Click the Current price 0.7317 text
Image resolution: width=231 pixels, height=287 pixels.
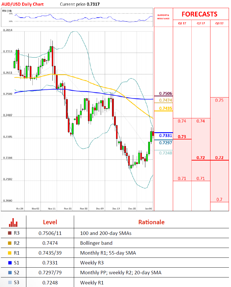coord(80,4)
